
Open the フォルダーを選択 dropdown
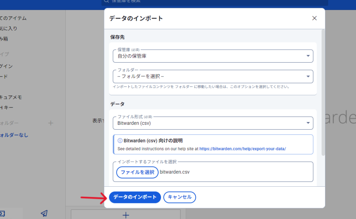(213, 76)
